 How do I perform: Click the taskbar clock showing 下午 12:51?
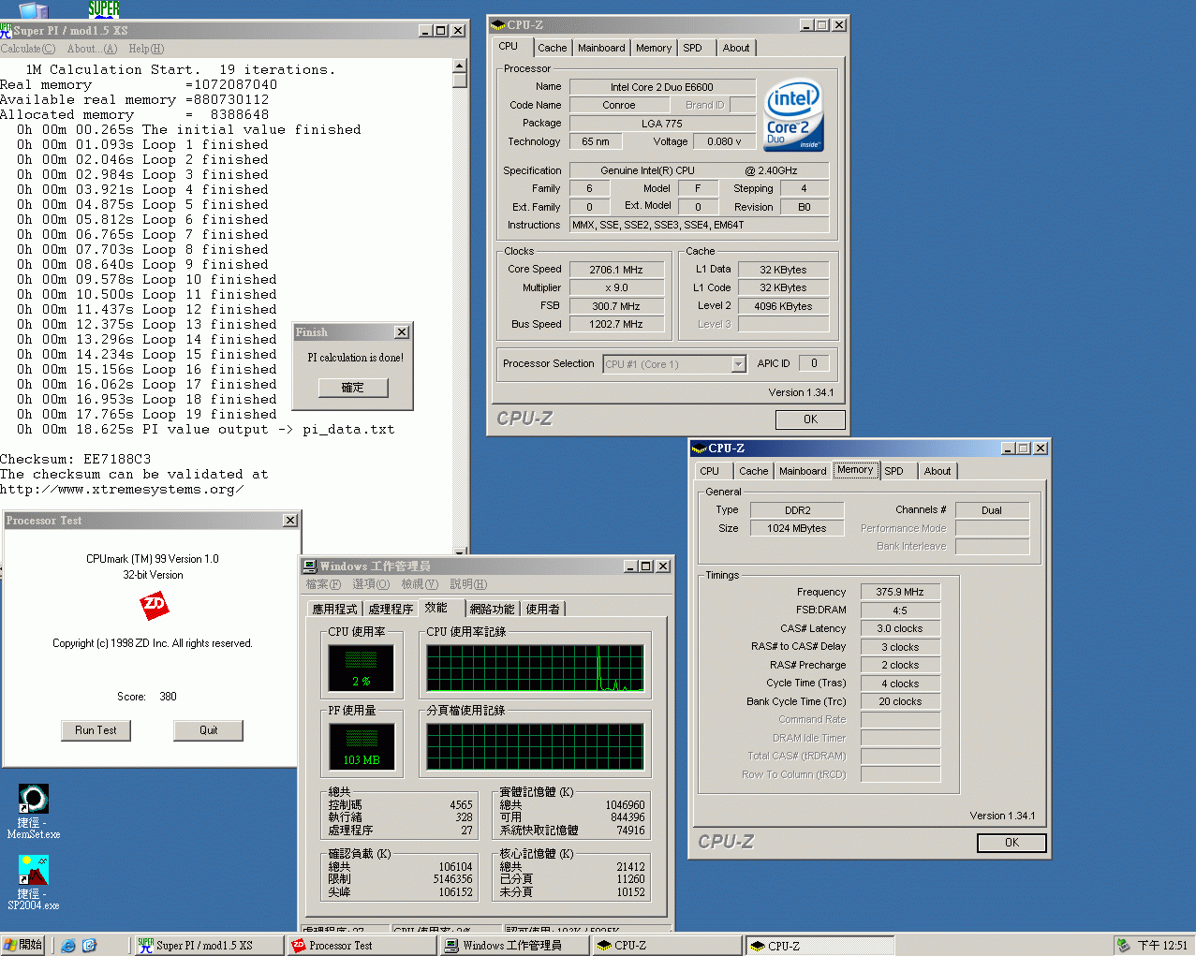coord(1162,946)
